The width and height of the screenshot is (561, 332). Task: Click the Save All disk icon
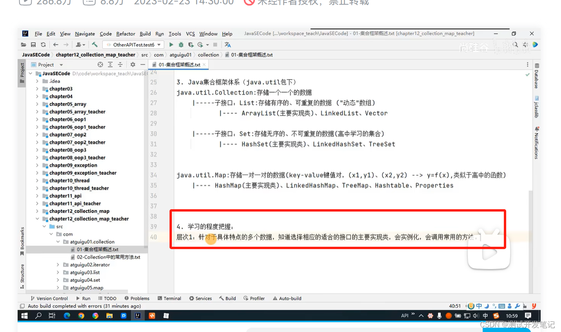(x=33, y=45)
